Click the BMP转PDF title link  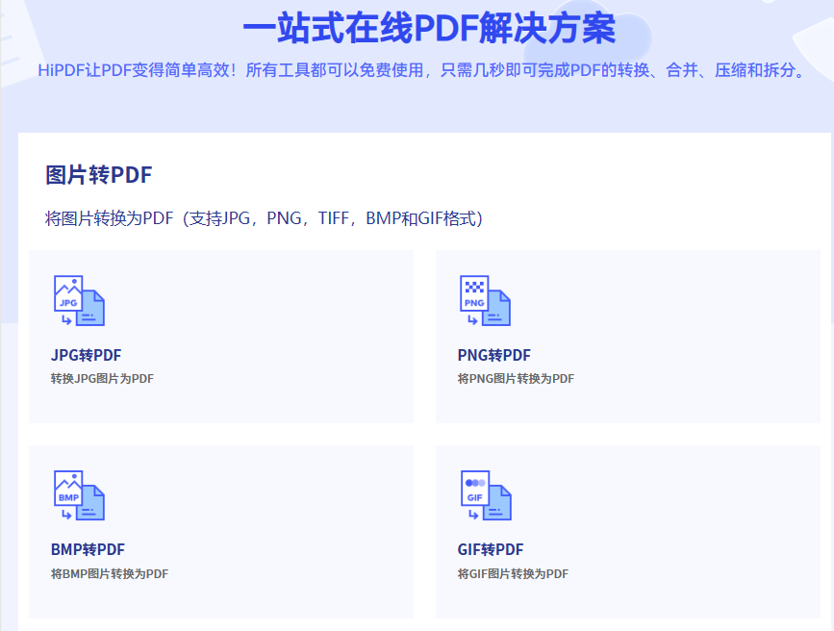(x=87, y=549)
